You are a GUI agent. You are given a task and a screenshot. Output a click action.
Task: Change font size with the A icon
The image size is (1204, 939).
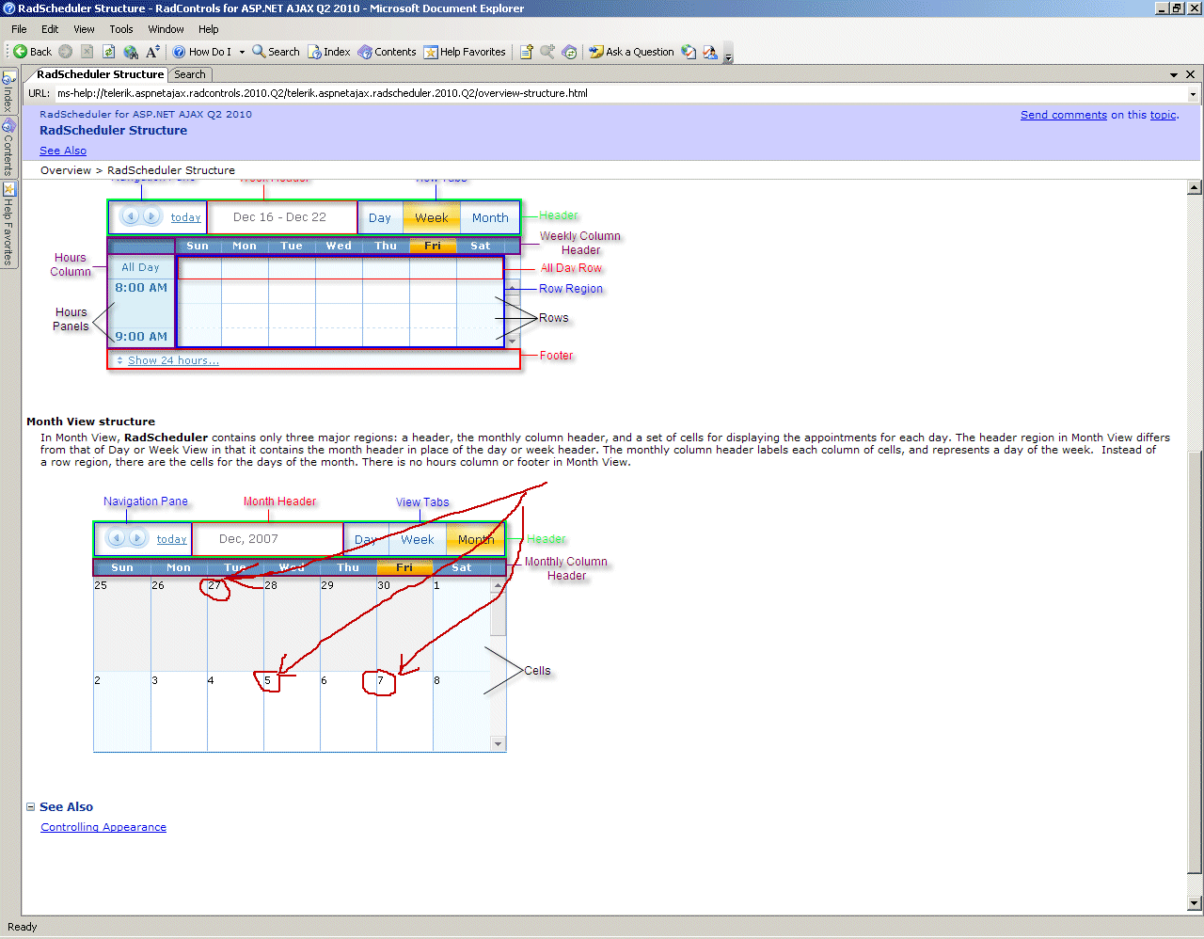click(152, 52)
